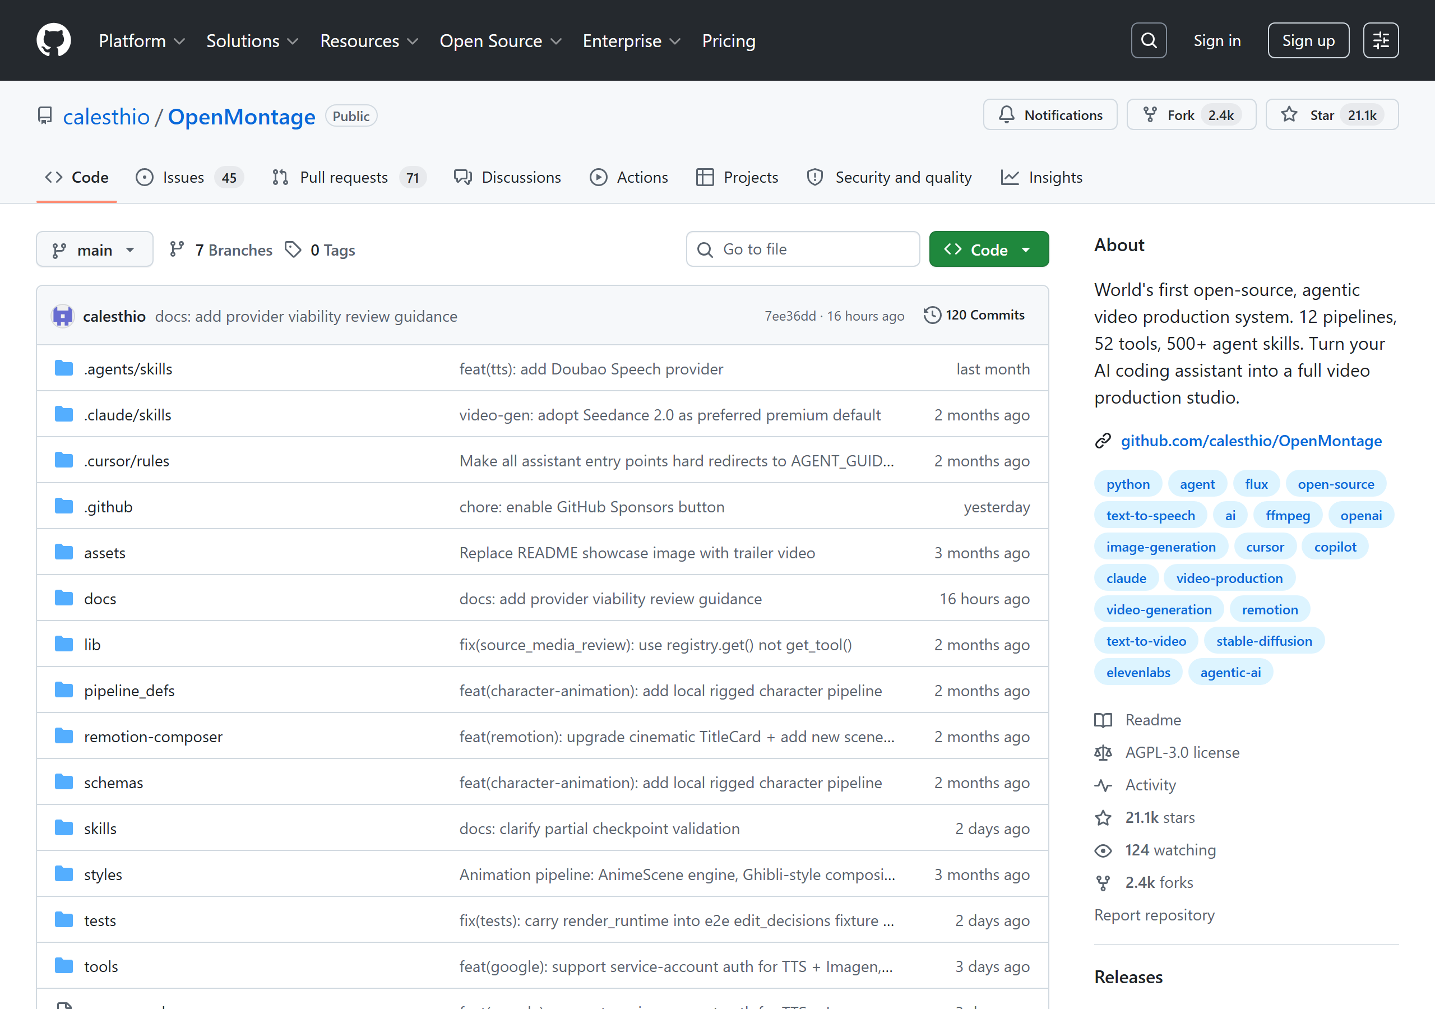1435x1009 pixels.
Task: Open the Projects tab
Action: point(737,178)
